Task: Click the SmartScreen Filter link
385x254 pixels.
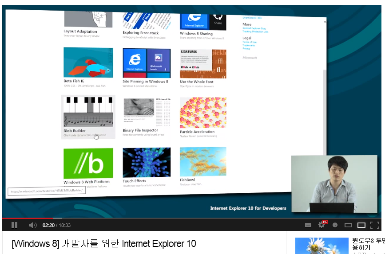Action: [x=252, y=18]
